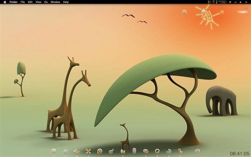Open the volume control in the menu bar
Image resolution: width=251 pixels, height=157 pixels.
241,2
